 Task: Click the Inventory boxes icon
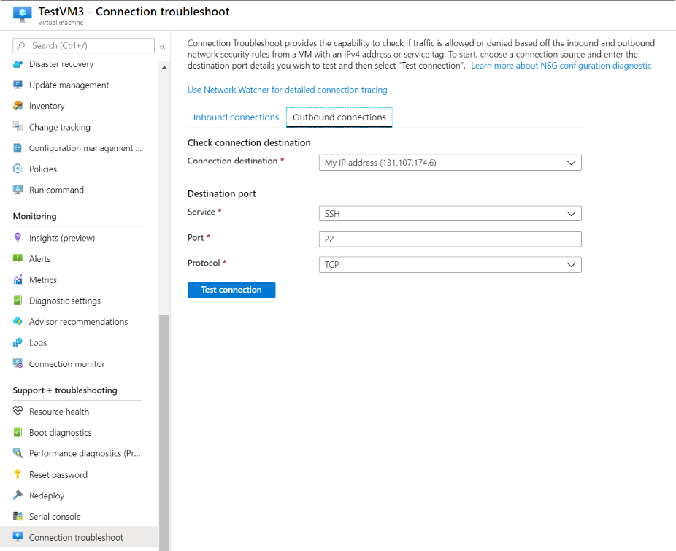click(18, 106)
